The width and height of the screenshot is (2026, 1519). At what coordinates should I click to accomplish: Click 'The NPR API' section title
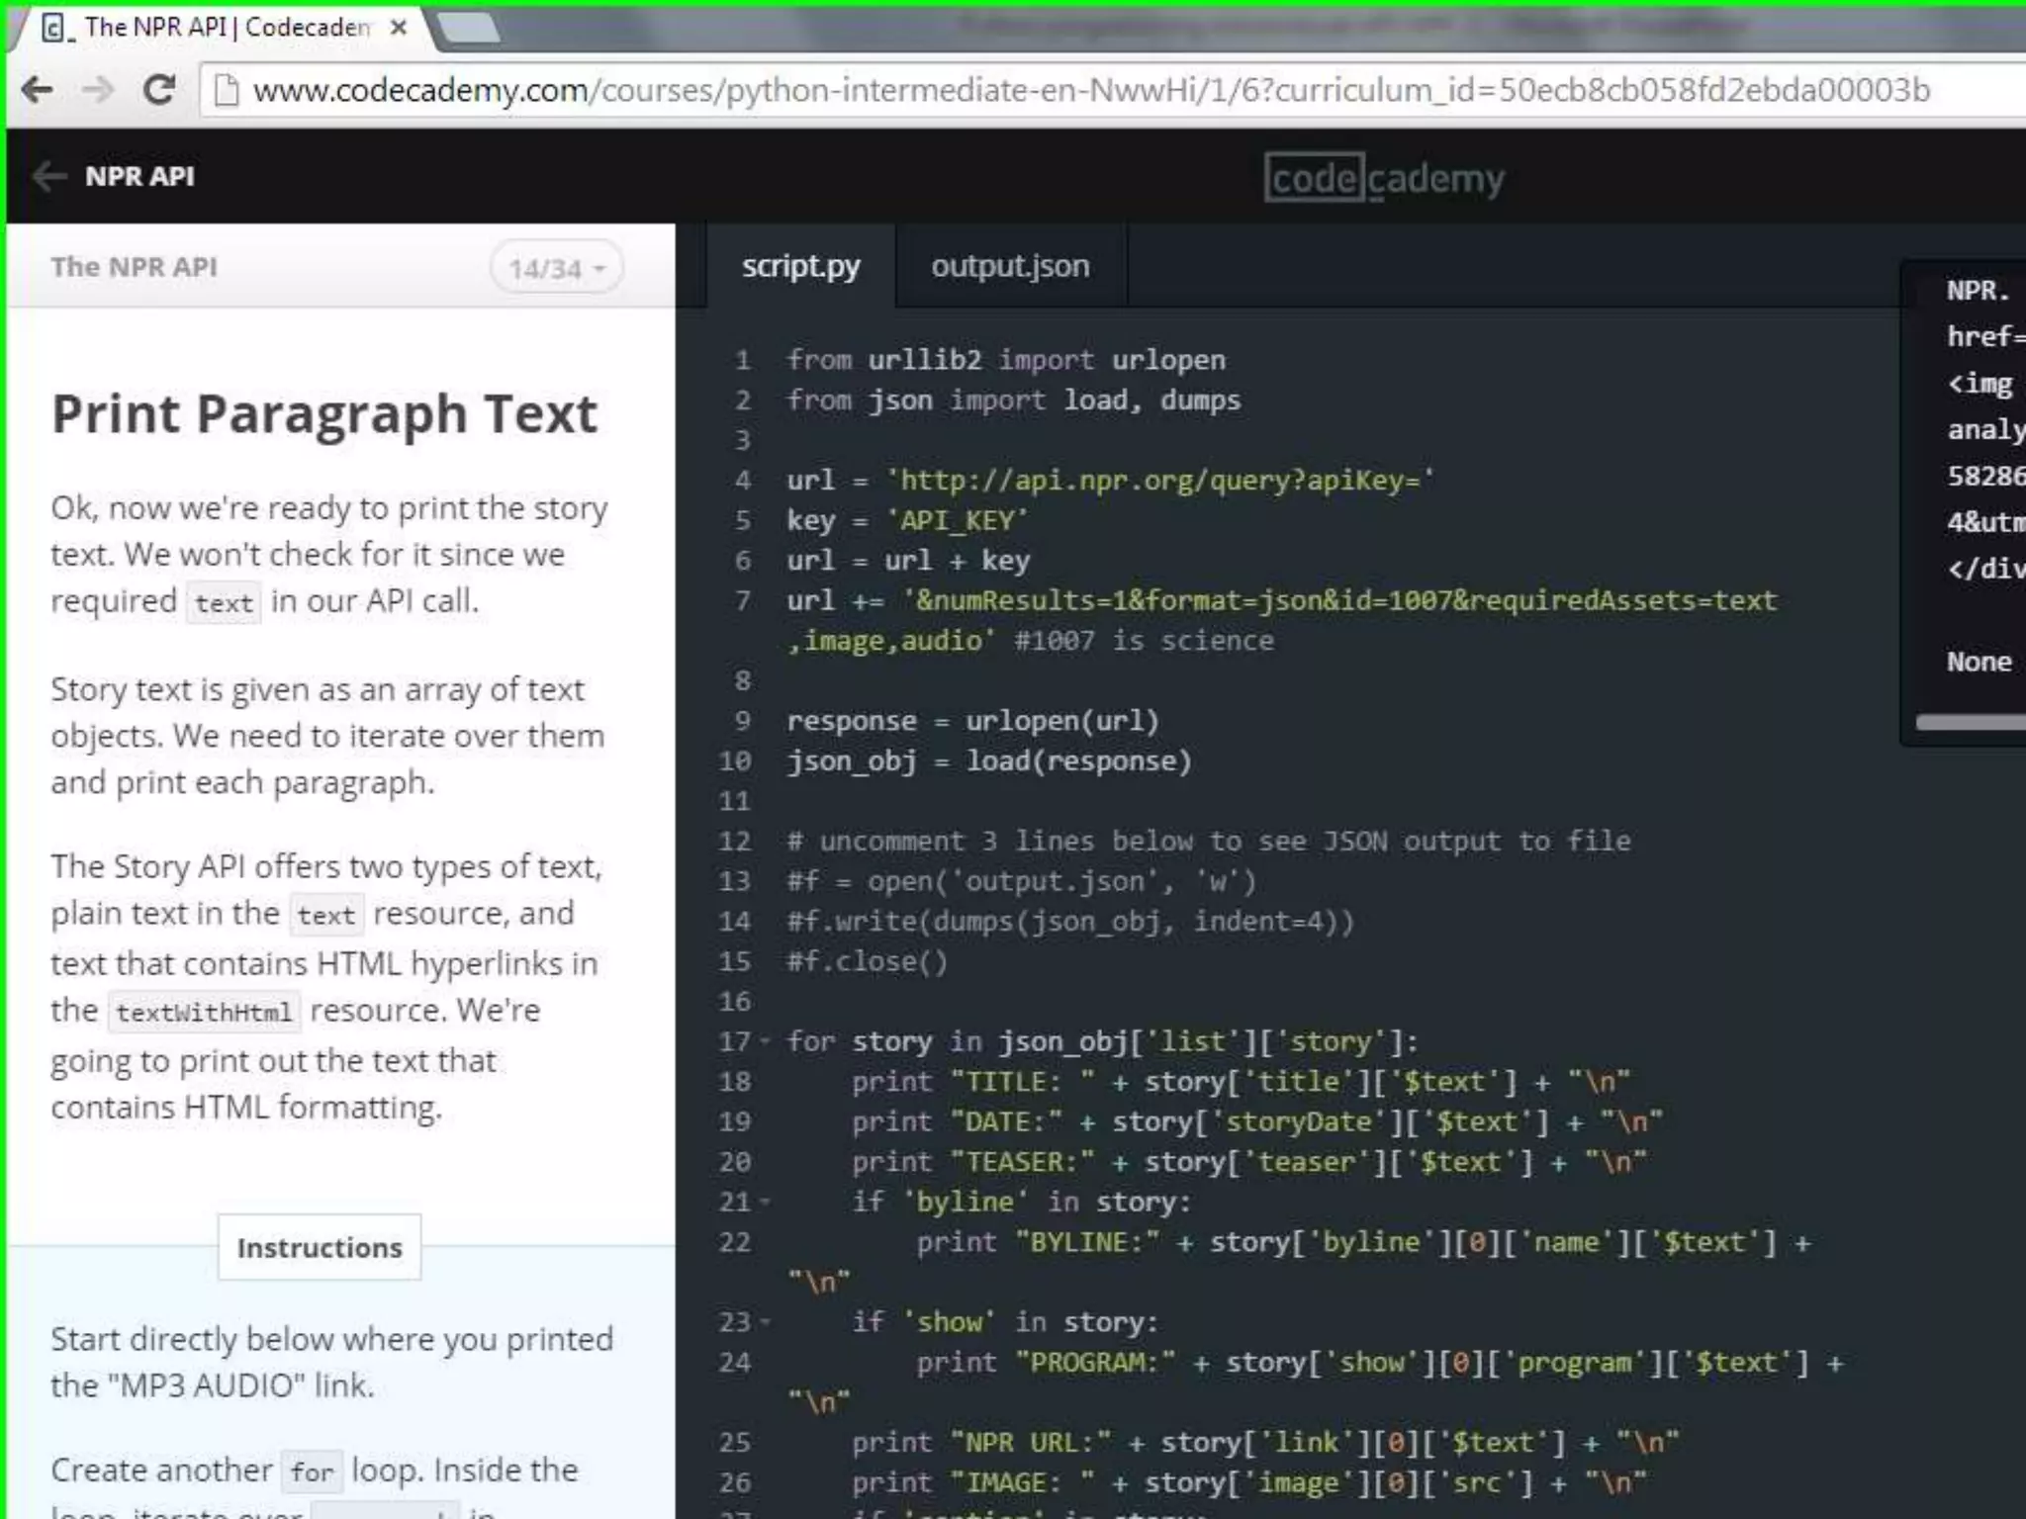[134, 267]
